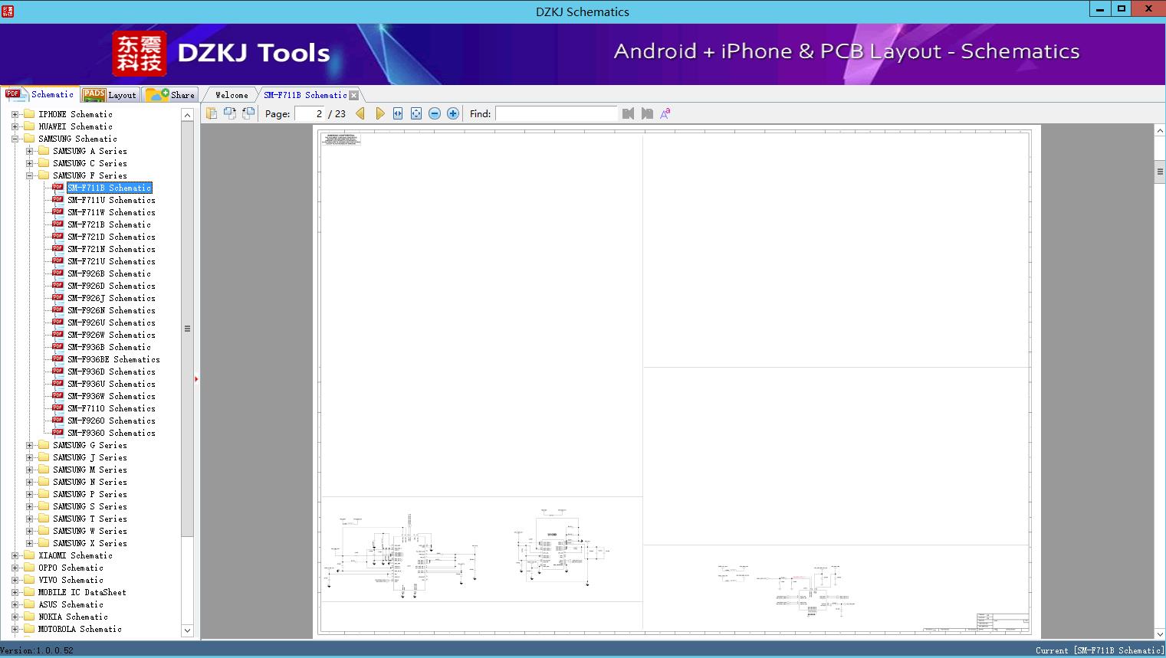Find previous match icon
This screenshot has width=1166, height=658.
[x=629, y=113]
